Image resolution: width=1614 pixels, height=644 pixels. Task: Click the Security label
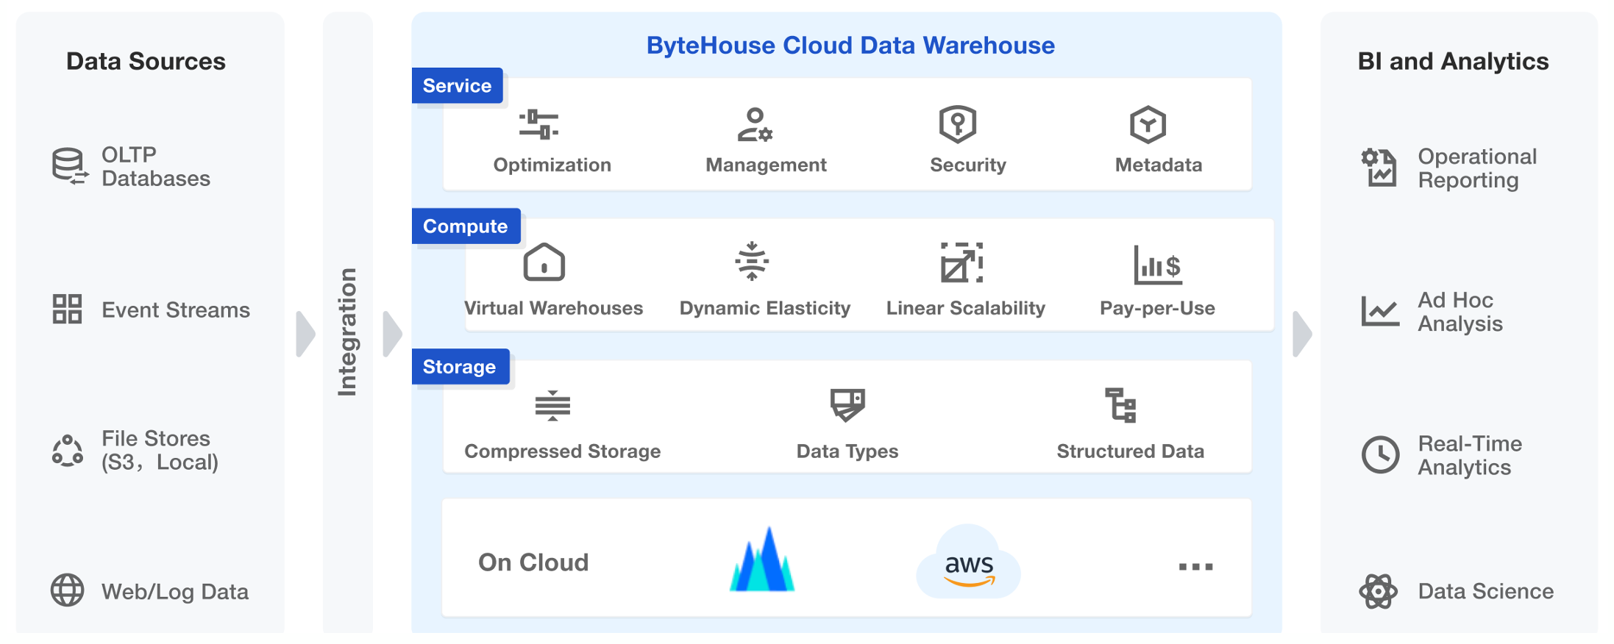[967, 165]
